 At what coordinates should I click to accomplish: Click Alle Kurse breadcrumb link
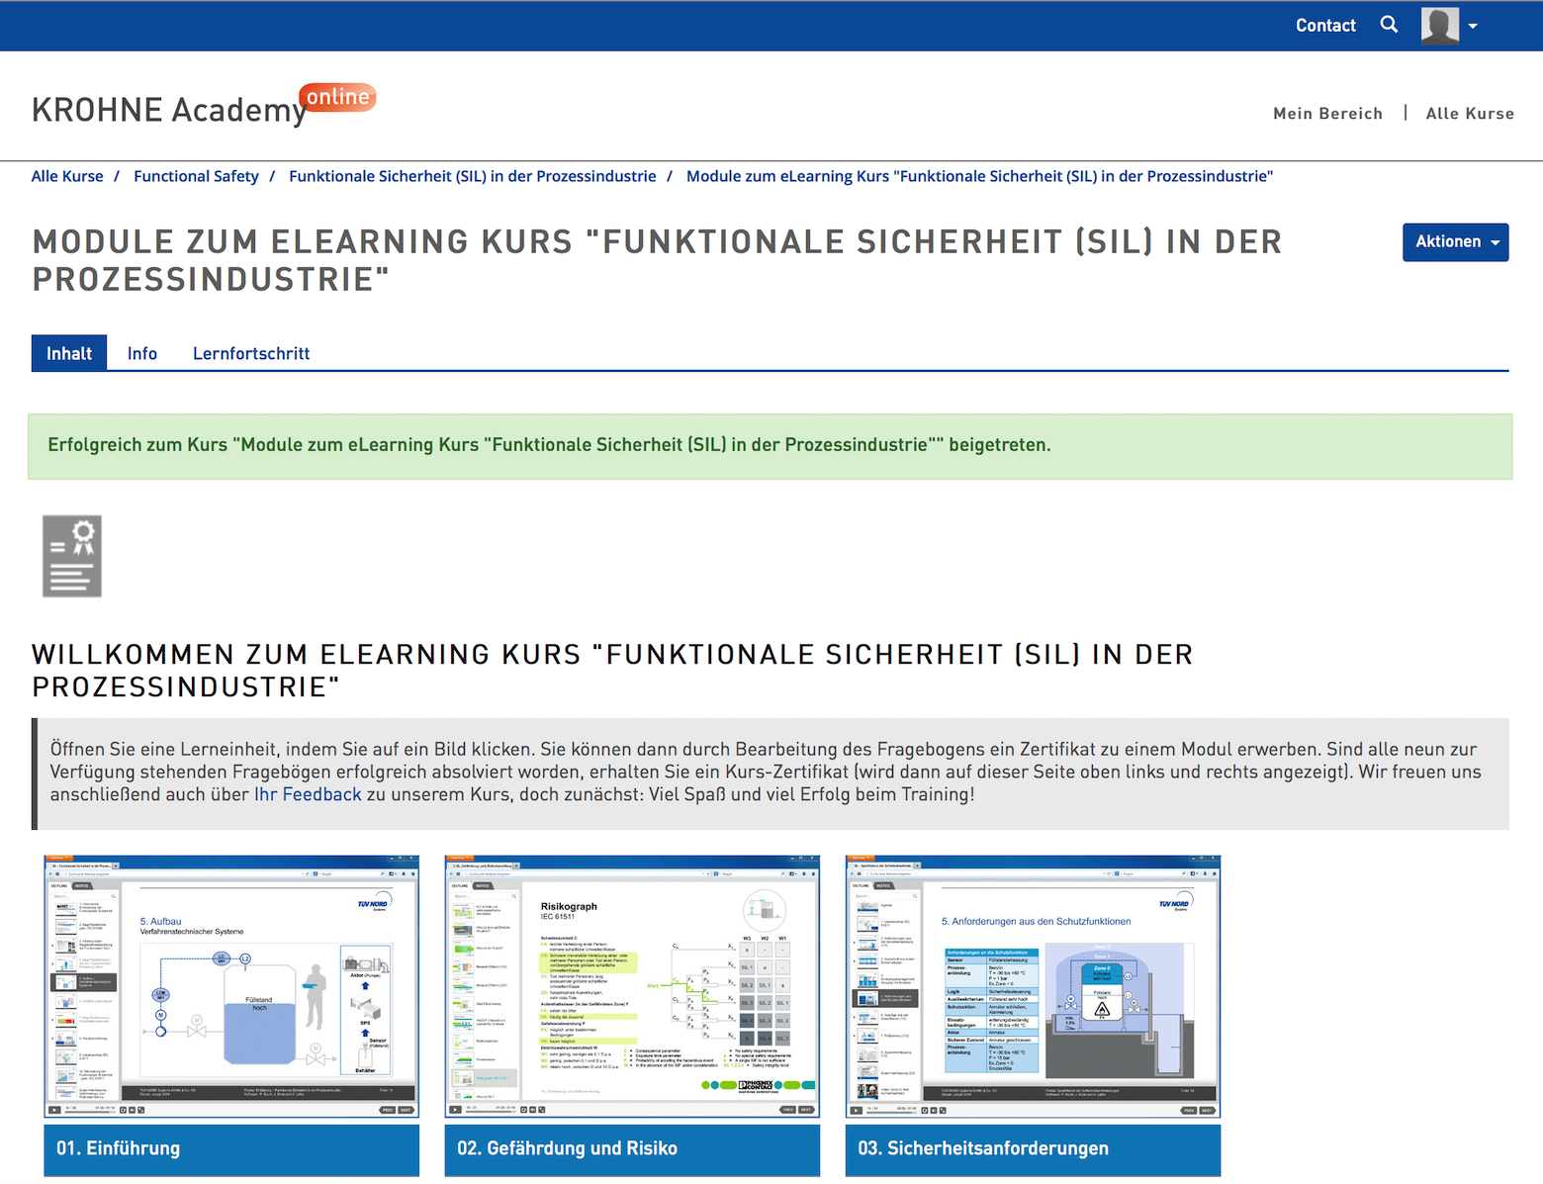[x=67, y=176]
